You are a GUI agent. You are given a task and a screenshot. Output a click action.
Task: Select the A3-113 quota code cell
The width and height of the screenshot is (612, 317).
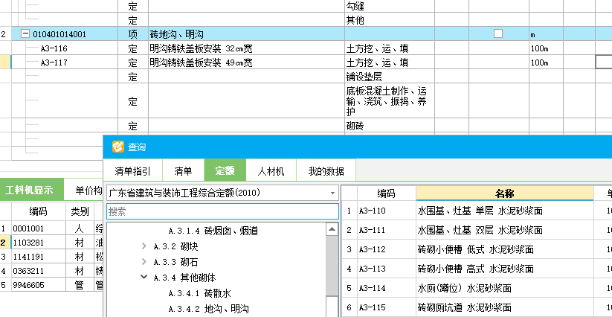387,269
